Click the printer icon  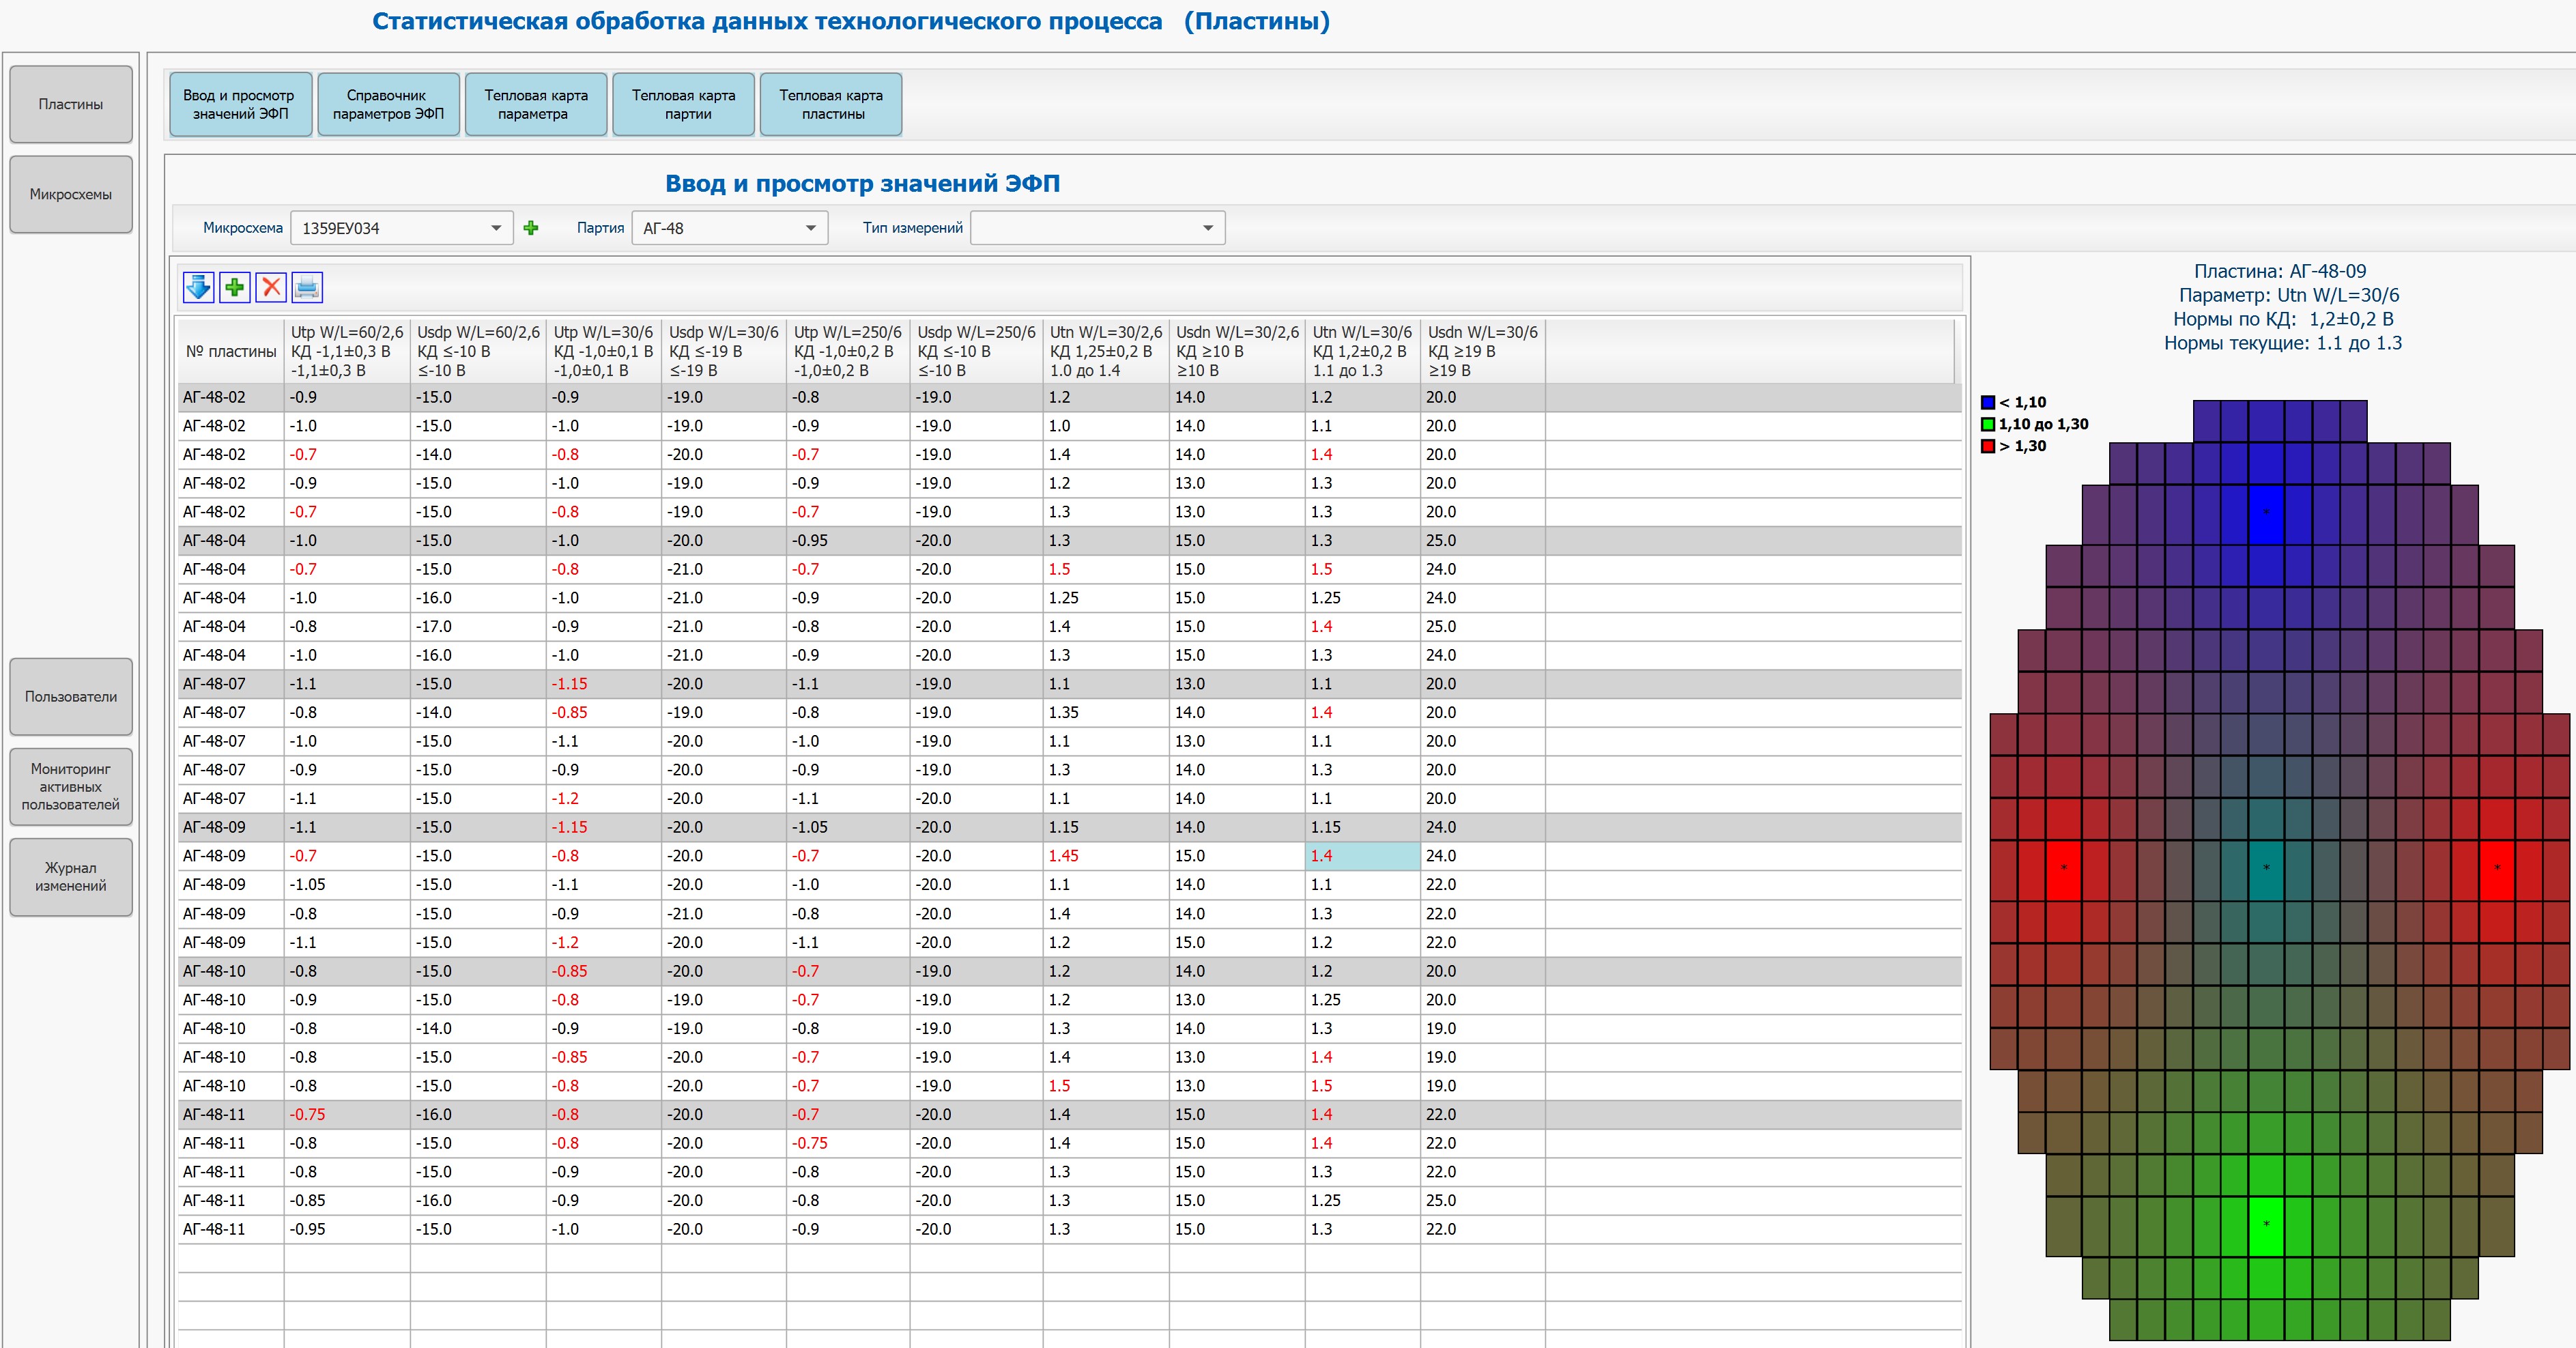[307, 288]
